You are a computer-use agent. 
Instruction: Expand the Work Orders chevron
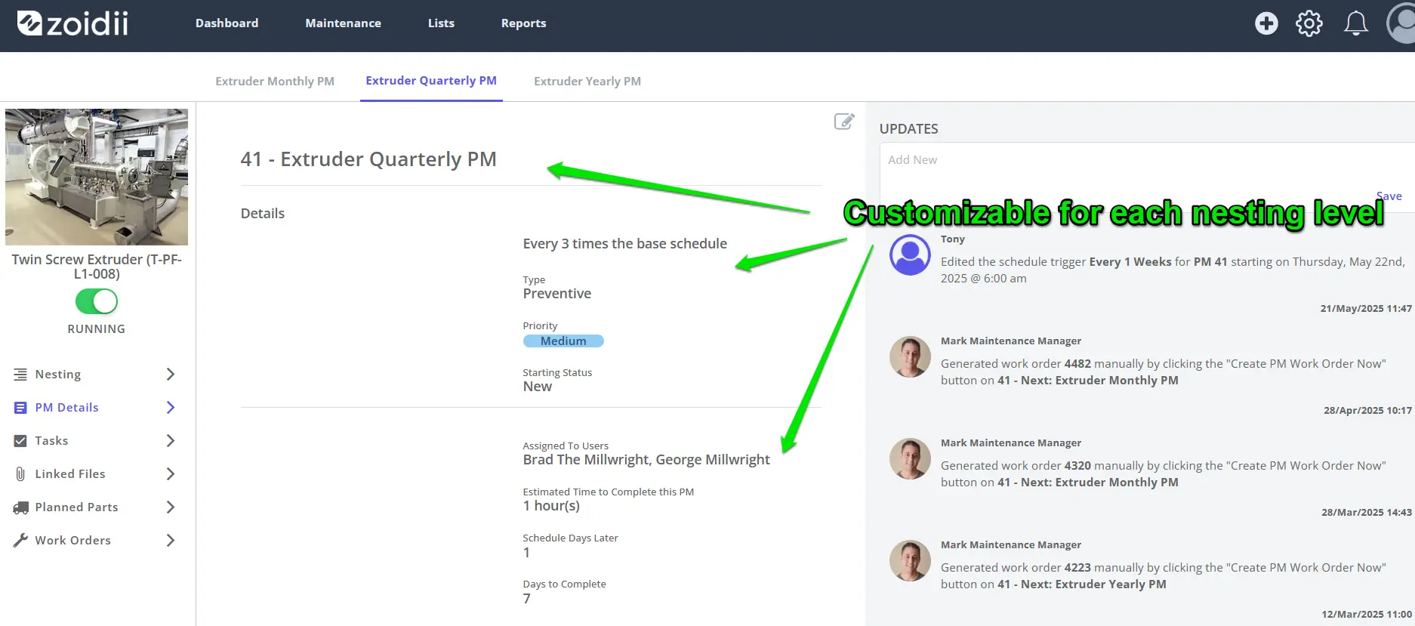170,541
